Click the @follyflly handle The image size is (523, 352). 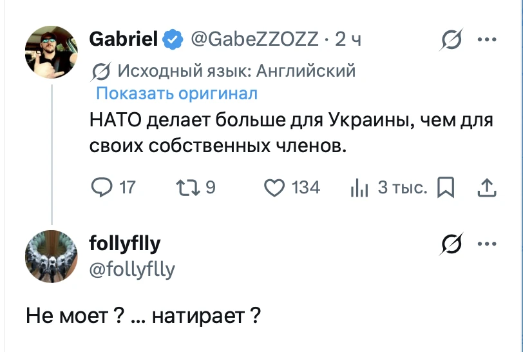tap(132, 269)
